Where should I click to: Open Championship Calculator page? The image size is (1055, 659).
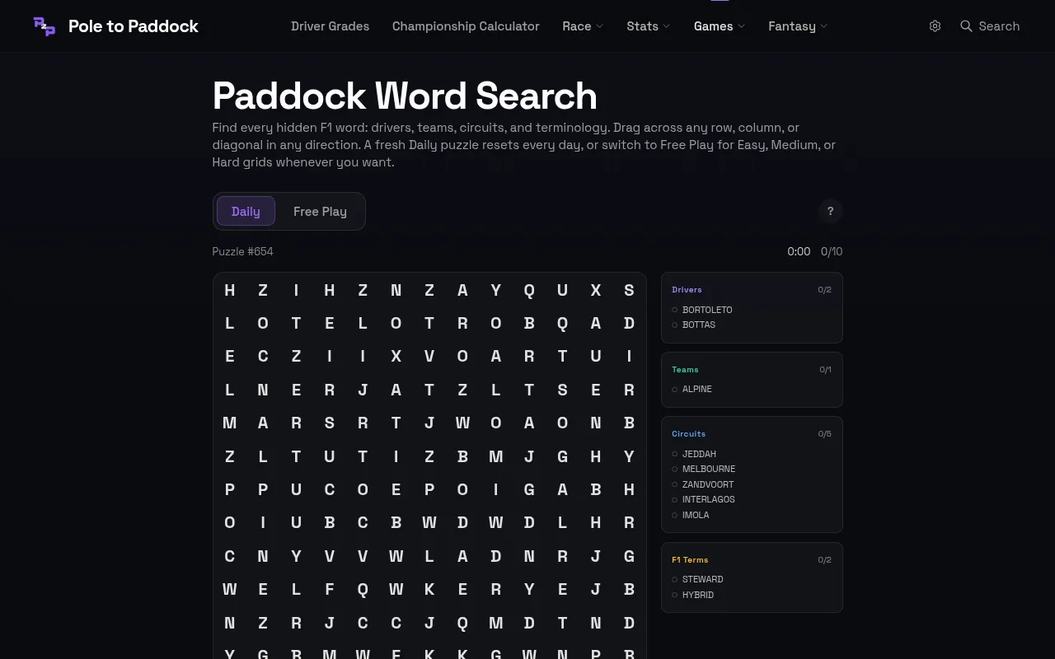[x=466, y=26]
